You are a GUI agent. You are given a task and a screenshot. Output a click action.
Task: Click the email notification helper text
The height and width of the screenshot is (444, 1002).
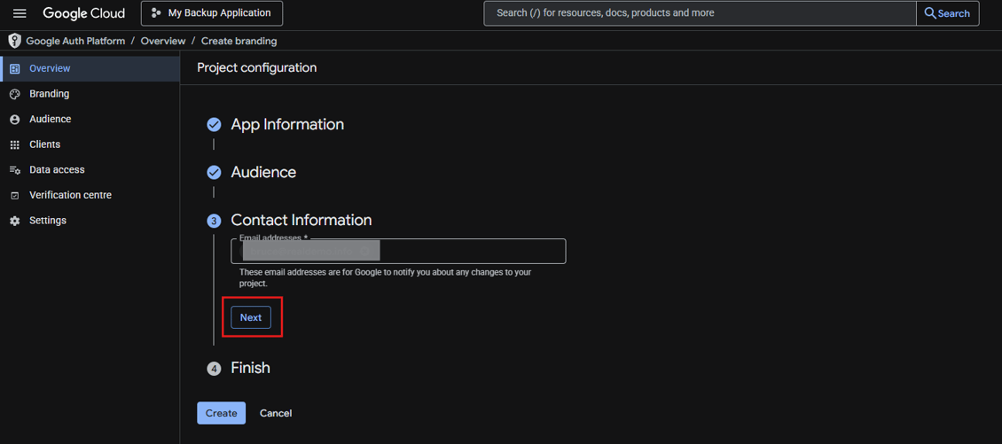386,278
